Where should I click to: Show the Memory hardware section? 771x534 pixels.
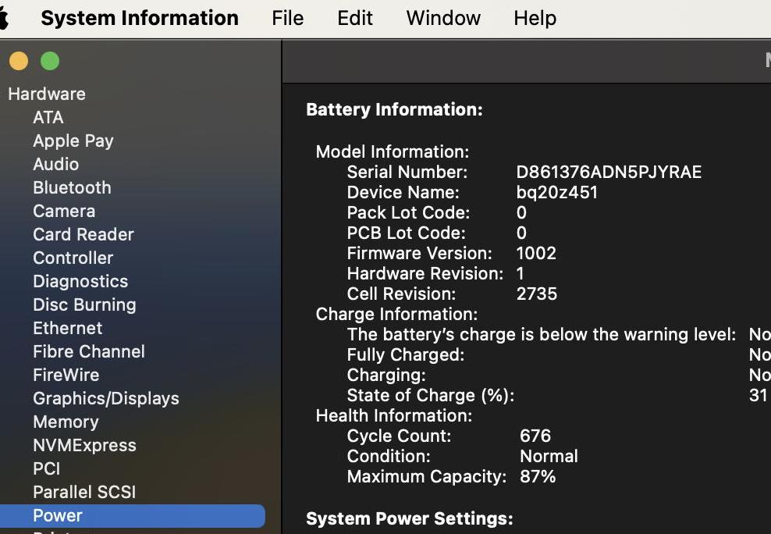pos(66,422)
